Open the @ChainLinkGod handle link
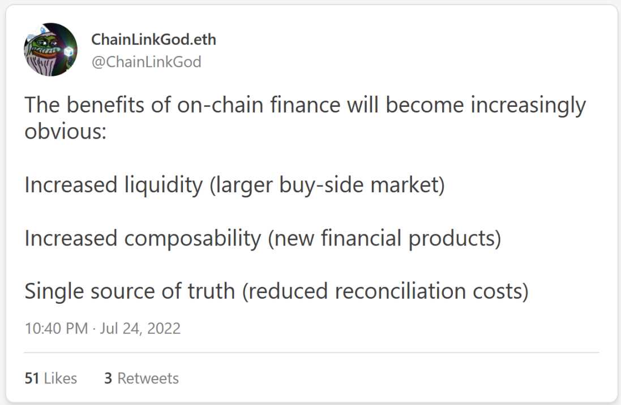The image size is (621, 405). [x=146, y=62]
